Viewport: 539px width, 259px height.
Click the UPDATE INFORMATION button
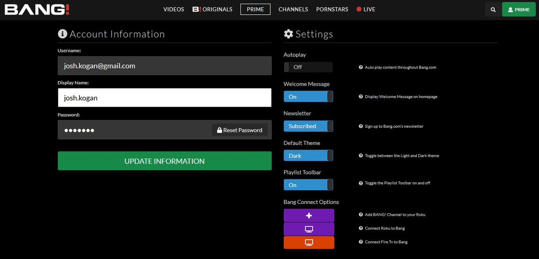pyautogui.click(x=165, y=161)
